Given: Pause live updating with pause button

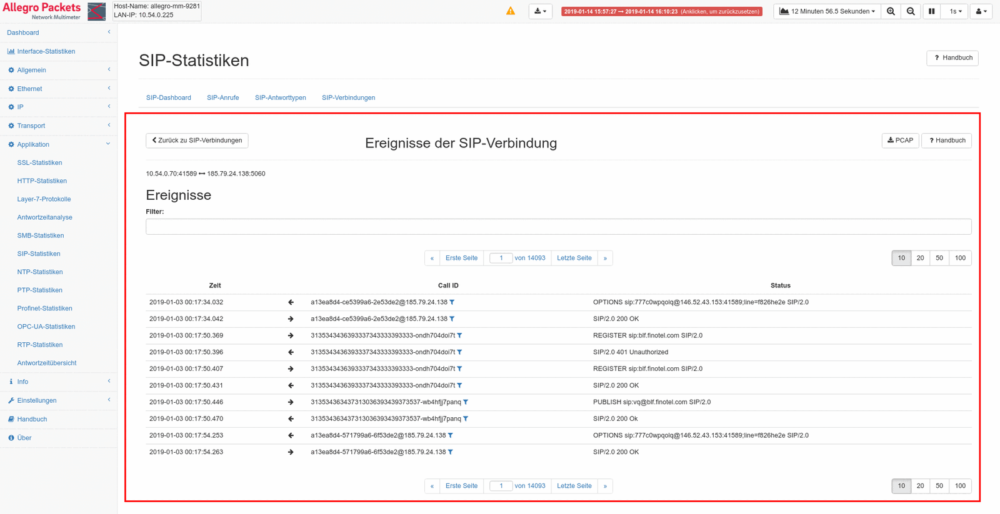Looking at the screenshot, I should click(931, 11).
